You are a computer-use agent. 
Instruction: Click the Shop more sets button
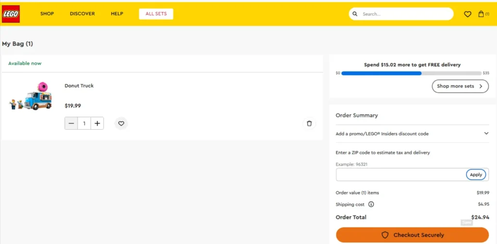coord(460,86)
